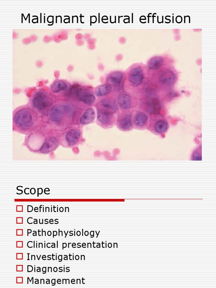
Task: Select the pink cytology microscope image
Action: (107, 94)
